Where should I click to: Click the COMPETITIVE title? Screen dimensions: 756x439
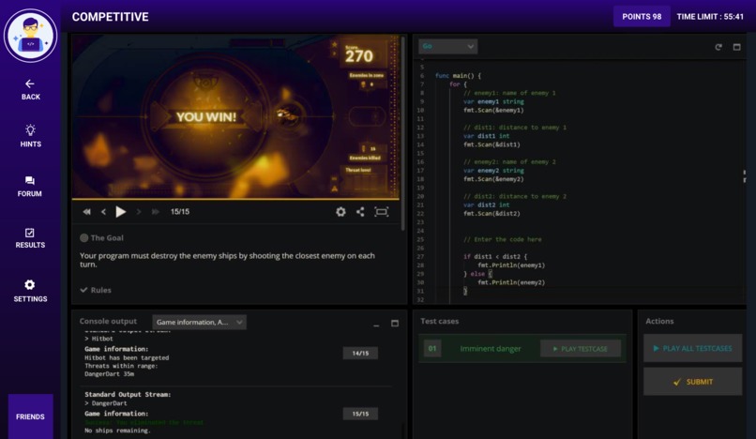tap(111, 17)
